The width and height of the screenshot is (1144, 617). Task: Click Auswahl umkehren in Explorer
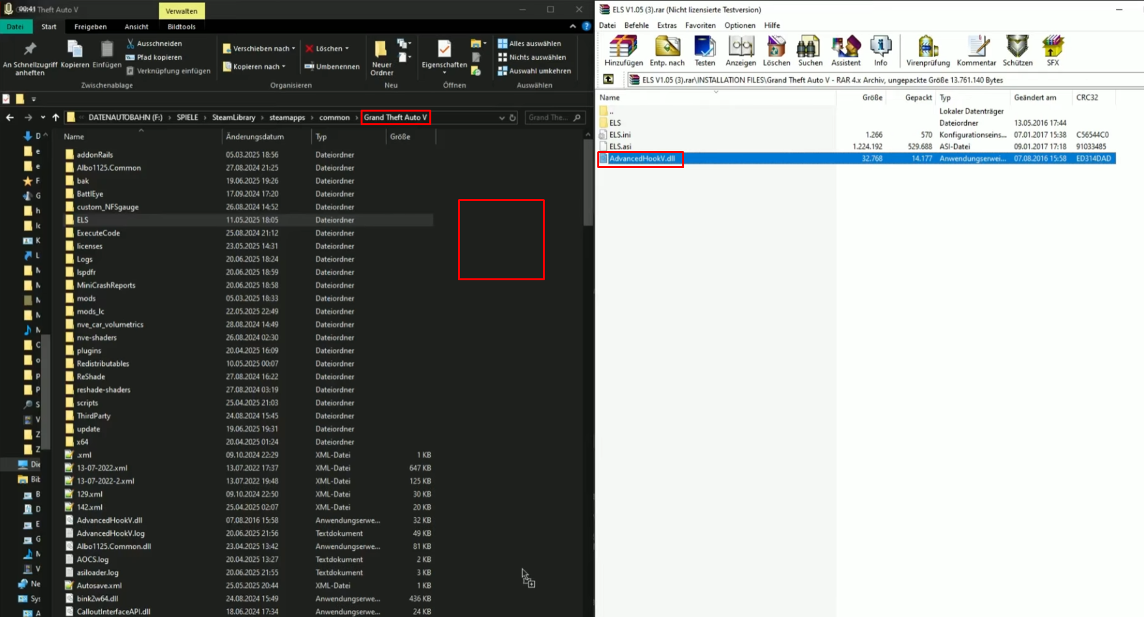534,71
